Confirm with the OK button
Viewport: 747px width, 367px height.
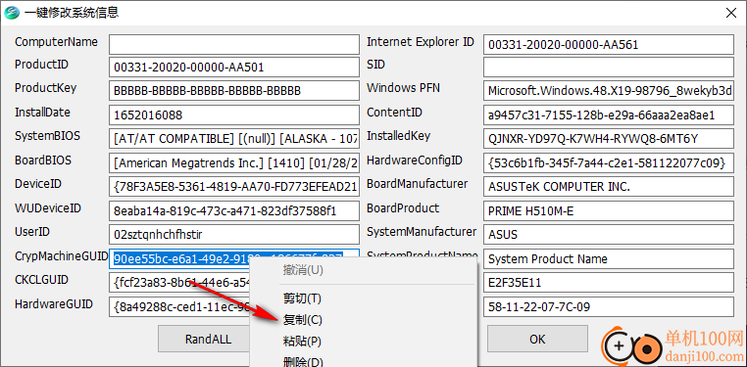[x=537, y=339]
